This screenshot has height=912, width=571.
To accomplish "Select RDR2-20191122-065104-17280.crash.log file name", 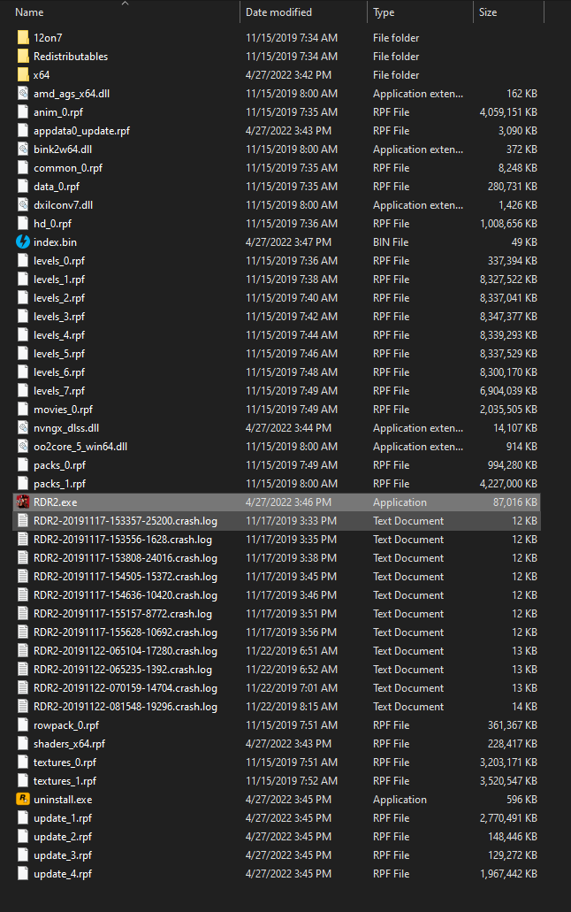I will (x=126, y=651).
